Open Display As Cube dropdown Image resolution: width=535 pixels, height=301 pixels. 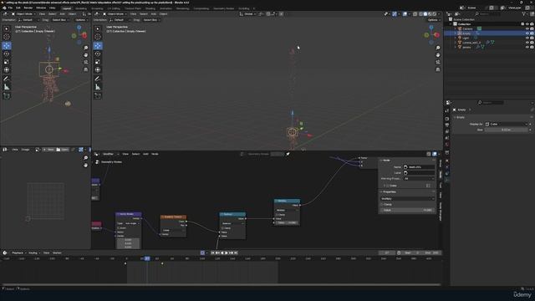coord(507,125)
